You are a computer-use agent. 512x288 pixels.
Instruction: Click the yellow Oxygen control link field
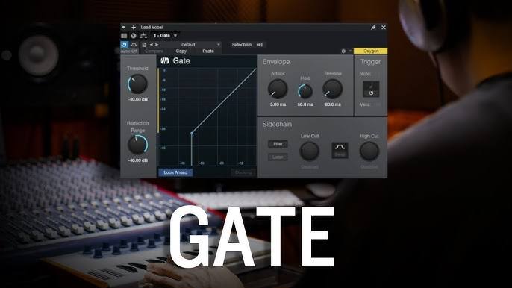pyautogui.click(x=371, y=51)
